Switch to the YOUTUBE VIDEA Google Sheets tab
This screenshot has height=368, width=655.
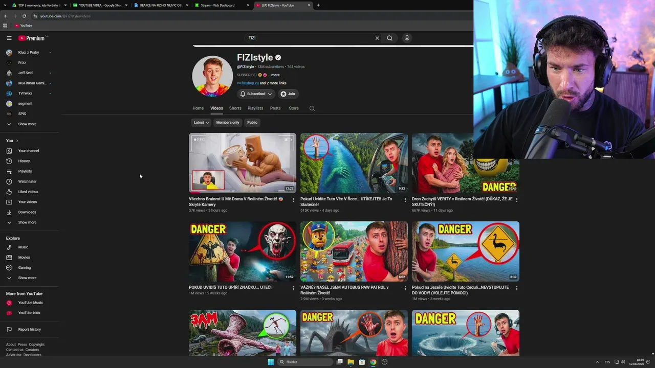pos(100,5)
